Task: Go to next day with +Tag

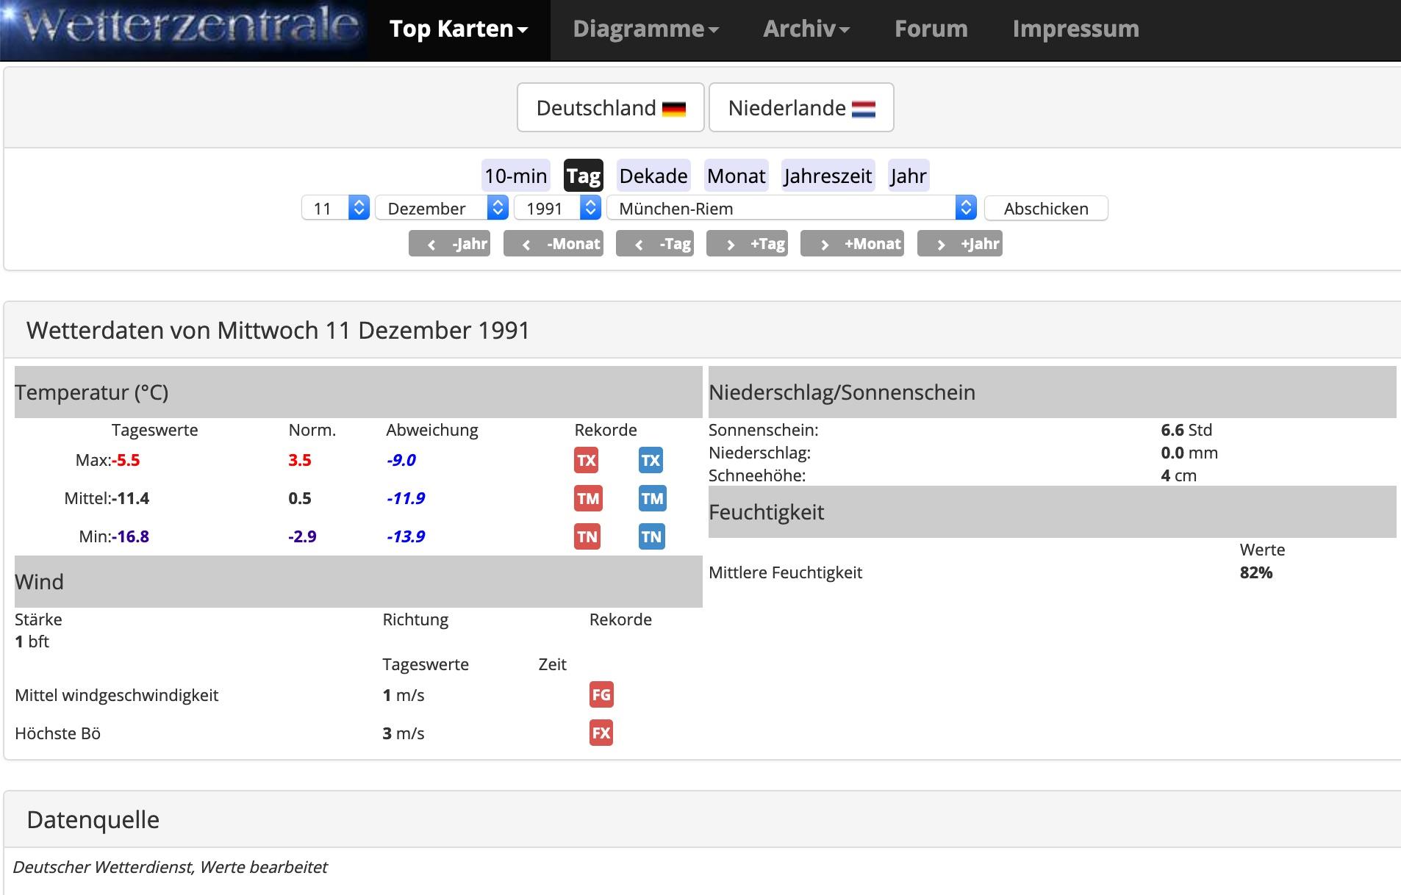Action: [x=747, y=244]
